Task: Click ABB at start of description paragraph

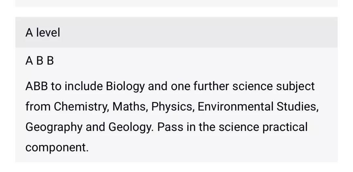Action: coord(37,86)
